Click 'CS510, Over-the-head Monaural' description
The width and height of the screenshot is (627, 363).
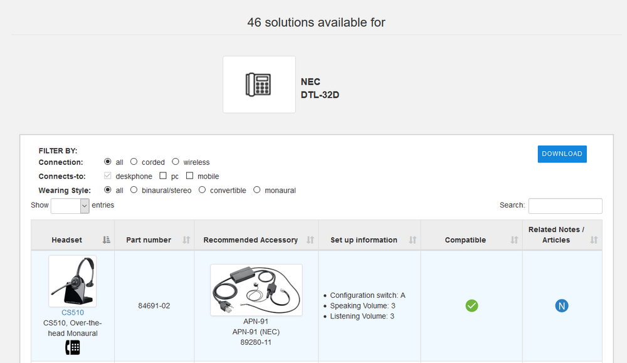click(x=72, y=329)
